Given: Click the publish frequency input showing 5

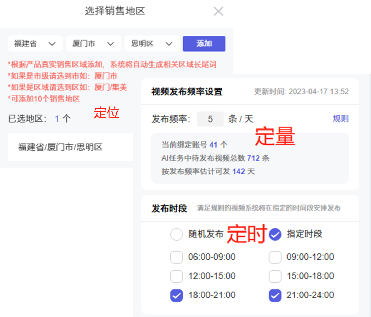Looking at the screenshot, I should [210, 119].
